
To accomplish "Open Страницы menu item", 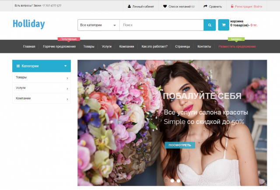I will coord(182,46).
